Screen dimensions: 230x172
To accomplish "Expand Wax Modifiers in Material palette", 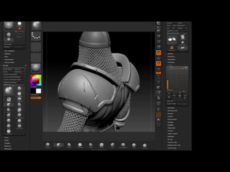I will pos(9,51).
